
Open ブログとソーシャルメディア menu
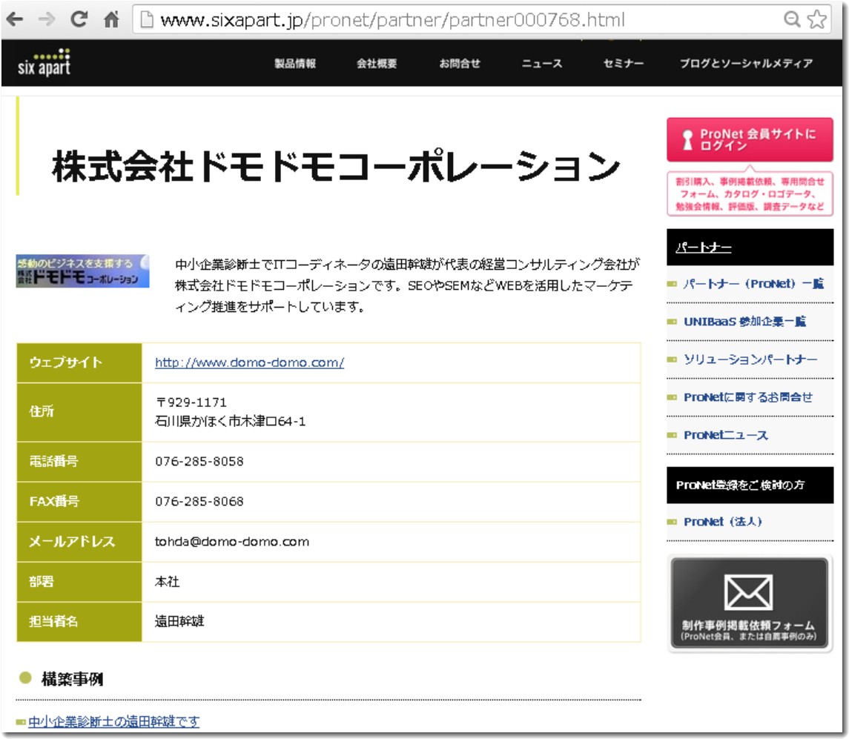point(747,63)
